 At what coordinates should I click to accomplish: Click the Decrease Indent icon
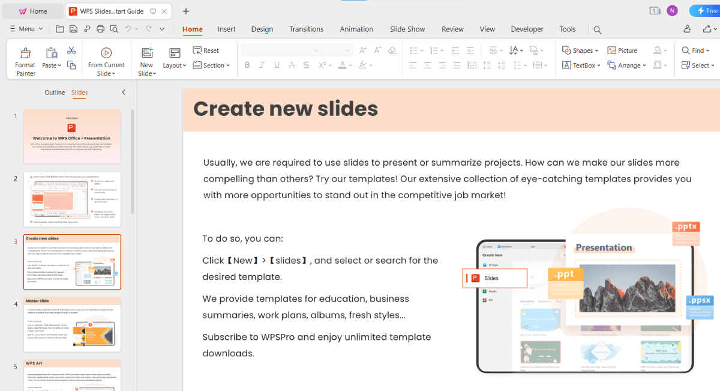455,50
